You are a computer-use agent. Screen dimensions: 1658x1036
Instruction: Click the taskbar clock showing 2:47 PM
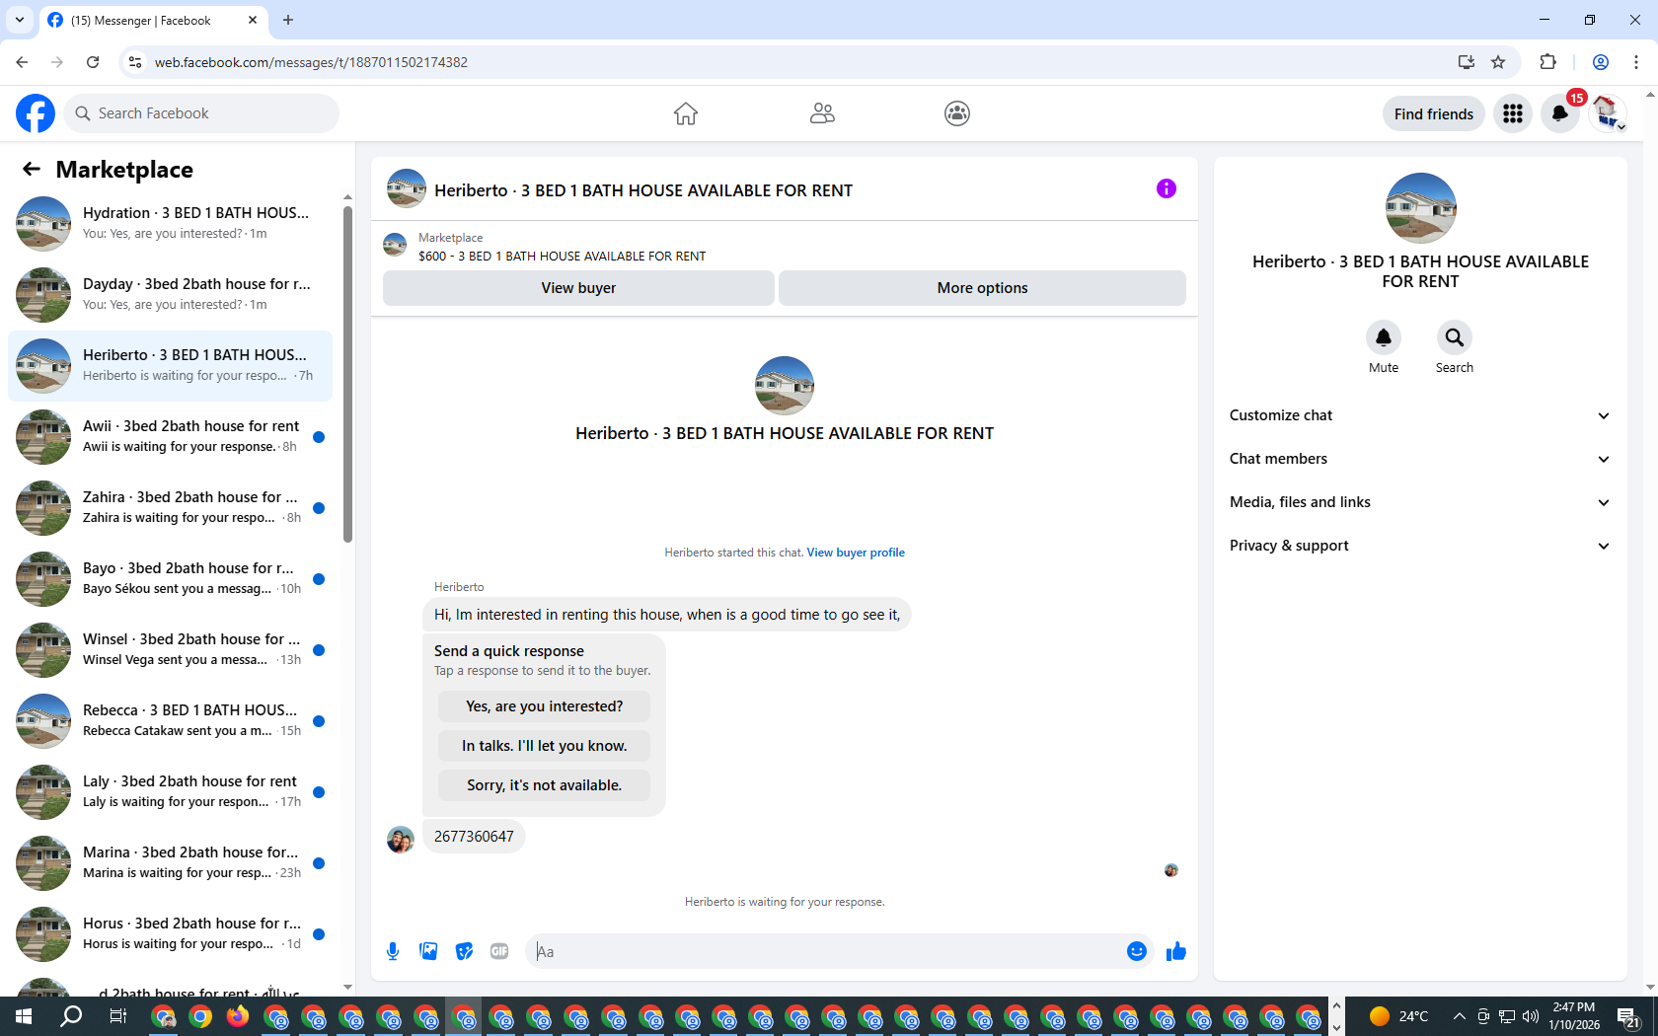[x=1574, y=1016]
